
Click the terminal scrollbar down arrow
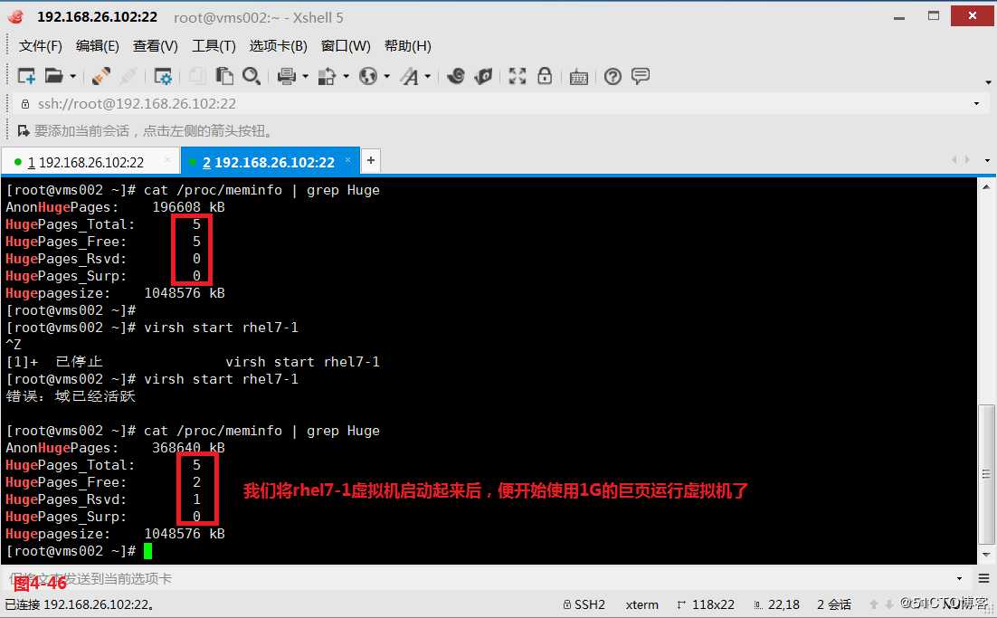986,555
